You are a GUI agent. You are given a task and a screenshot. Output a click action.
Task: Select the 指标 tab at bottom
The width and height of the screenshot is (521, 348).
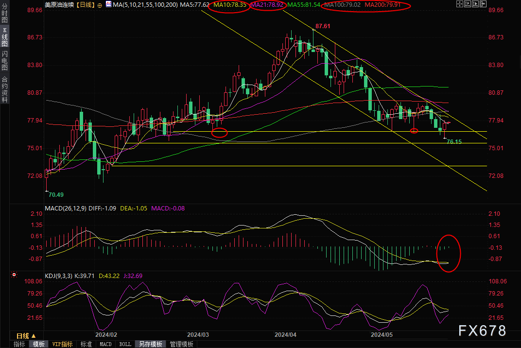click(19, 344)
